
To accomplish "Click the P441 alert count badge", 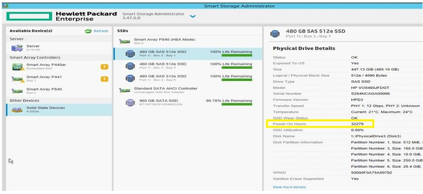I will coord(104,79).
